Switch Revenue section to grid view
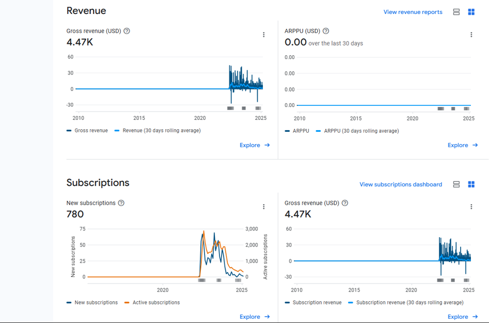 pos(471,12)
